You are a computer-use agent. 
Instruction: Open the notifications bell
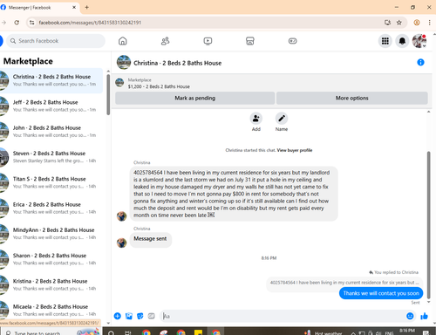[x=402, y=41]
